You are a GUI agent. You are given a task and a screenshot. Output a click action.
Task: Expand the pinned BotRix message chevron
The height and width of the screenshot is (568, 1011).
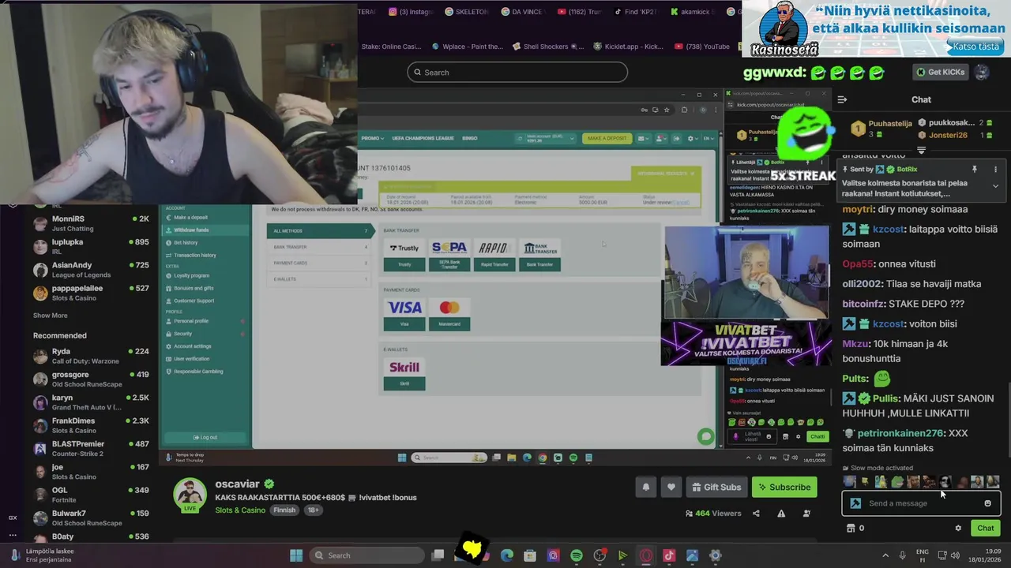click(995, 186)
